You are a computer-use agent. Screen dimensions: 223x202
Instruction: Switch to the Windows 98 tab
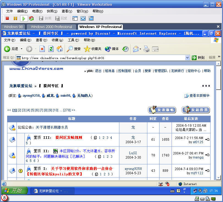pyautogui.click(x=13, y=27)
